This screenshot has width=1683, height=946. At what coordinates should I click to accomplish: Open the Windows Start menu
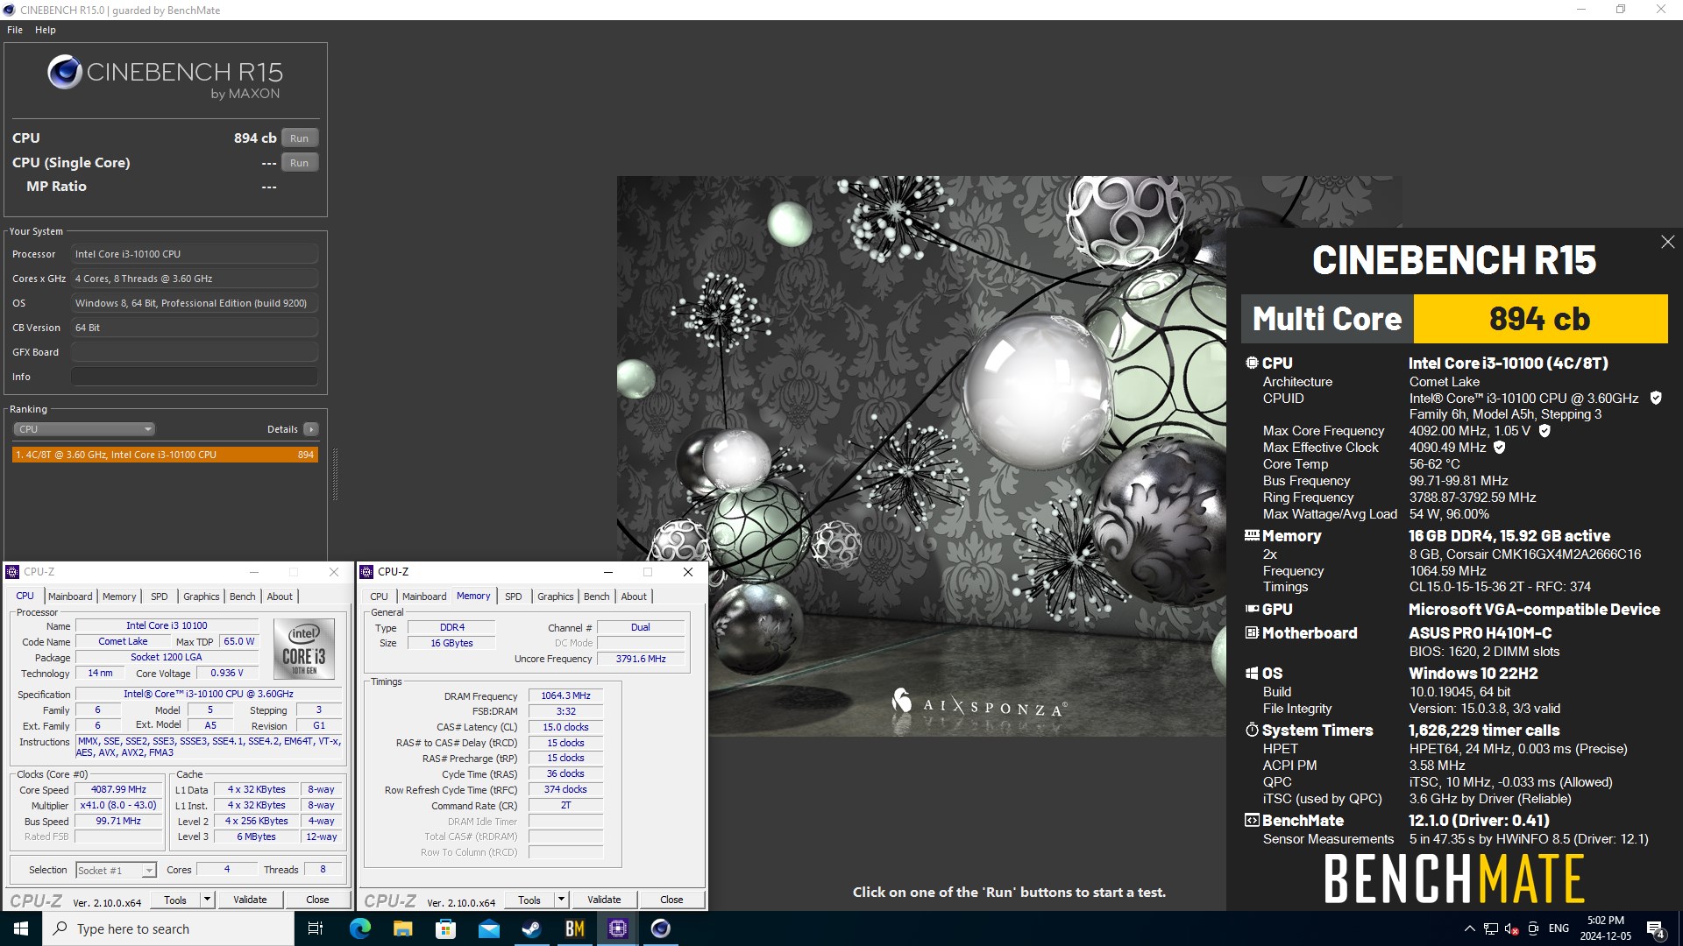coord(21,928)
